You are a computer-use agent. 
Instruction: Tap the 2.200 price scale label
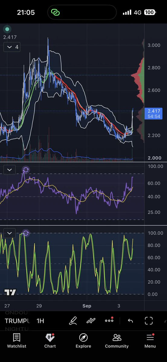(154, 135)
